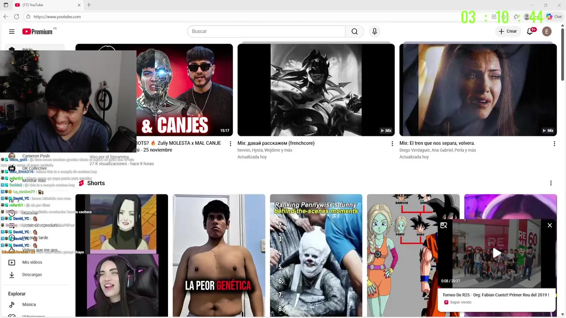Go back with the browser back arrow
This screenshot has height=318, width=566.
point(6,17)
